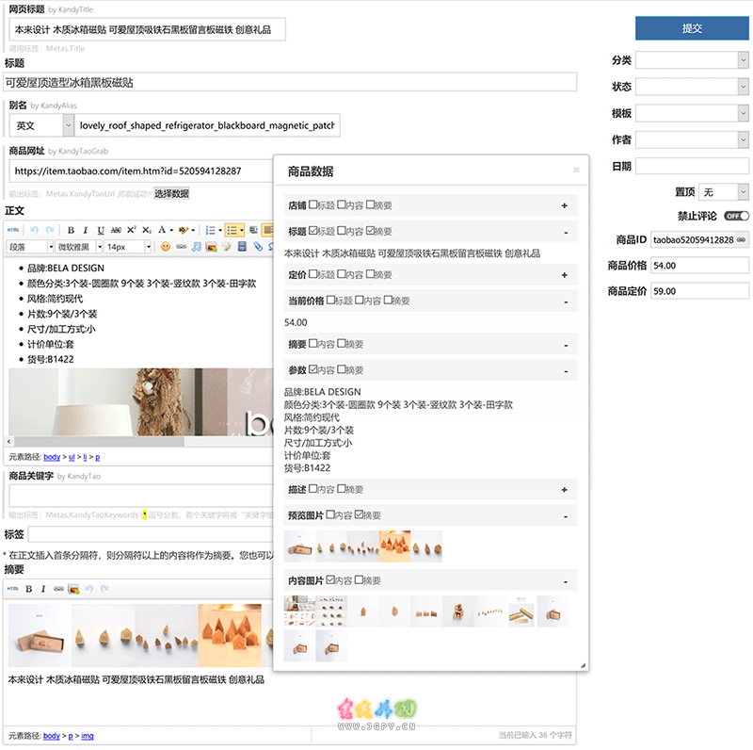753x750 pixels.
Task: Click the 标签 tags input field
Action: (151, 534)
